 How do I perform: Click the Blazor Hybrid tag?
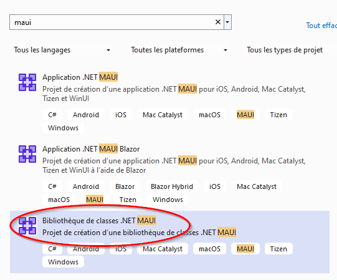pos(172,186)
